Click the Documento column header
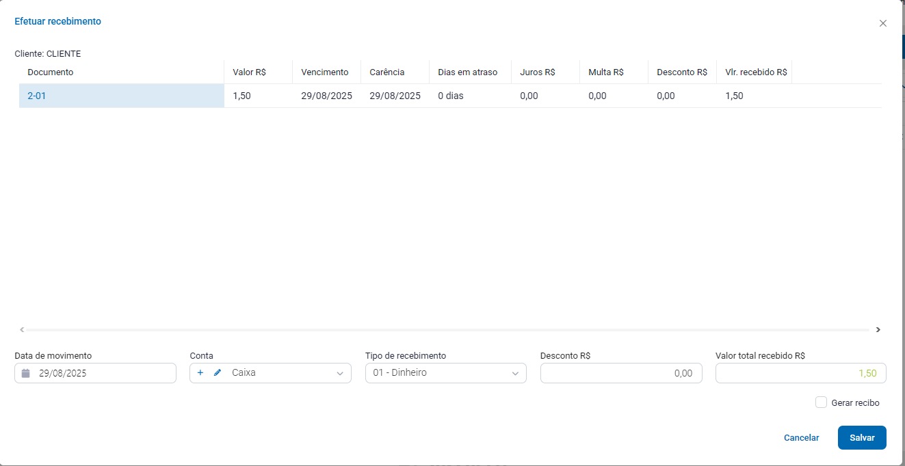The image size is (905, 466). [x=51, y=72]
